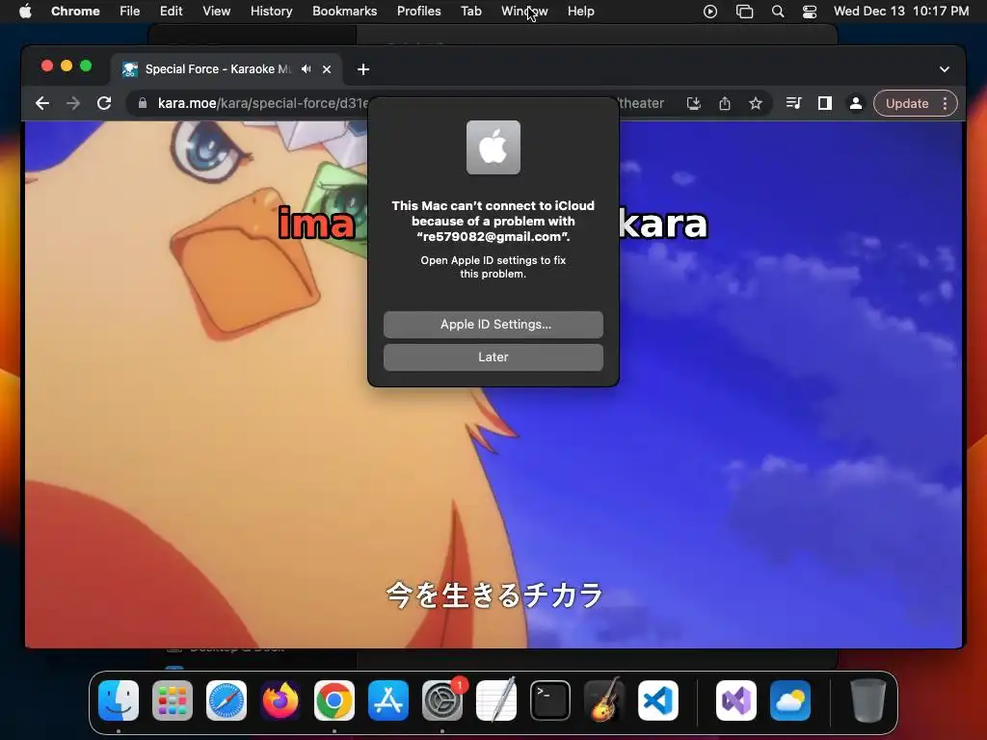The image size is (987, 740).
Task: Dismiss dialog with Later button
Action: (493, 357)
